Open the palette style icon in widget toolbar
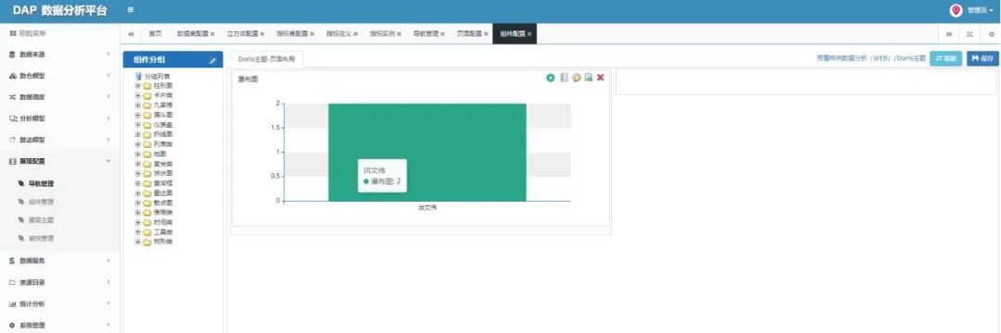1001x333 pixels. coord(577,78)
